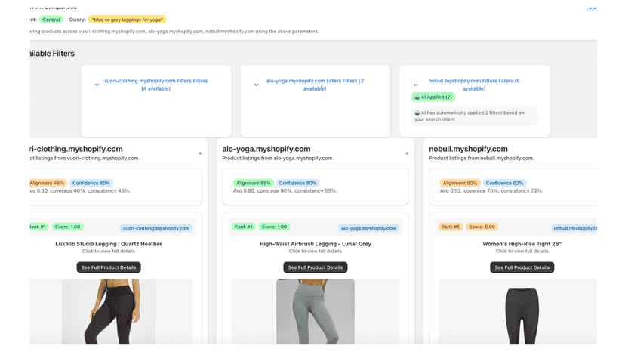The width and height of the screenshot is (625, 352).
Task: Expand nobull filters chevron
Action: coord(415,85)
